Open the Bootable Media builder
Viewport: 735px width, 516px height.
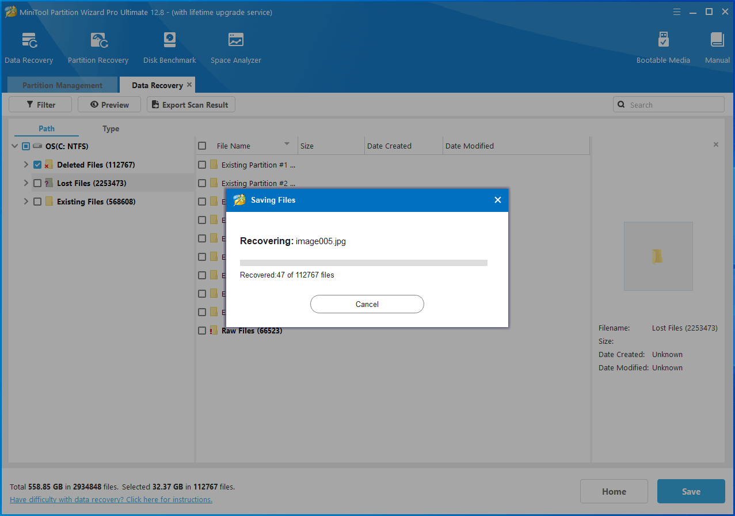(663, 48)
